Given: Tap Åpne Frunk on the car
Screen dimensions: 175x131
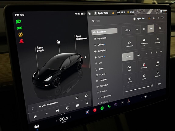Looking at the screenshot, I should coord(40,49).
